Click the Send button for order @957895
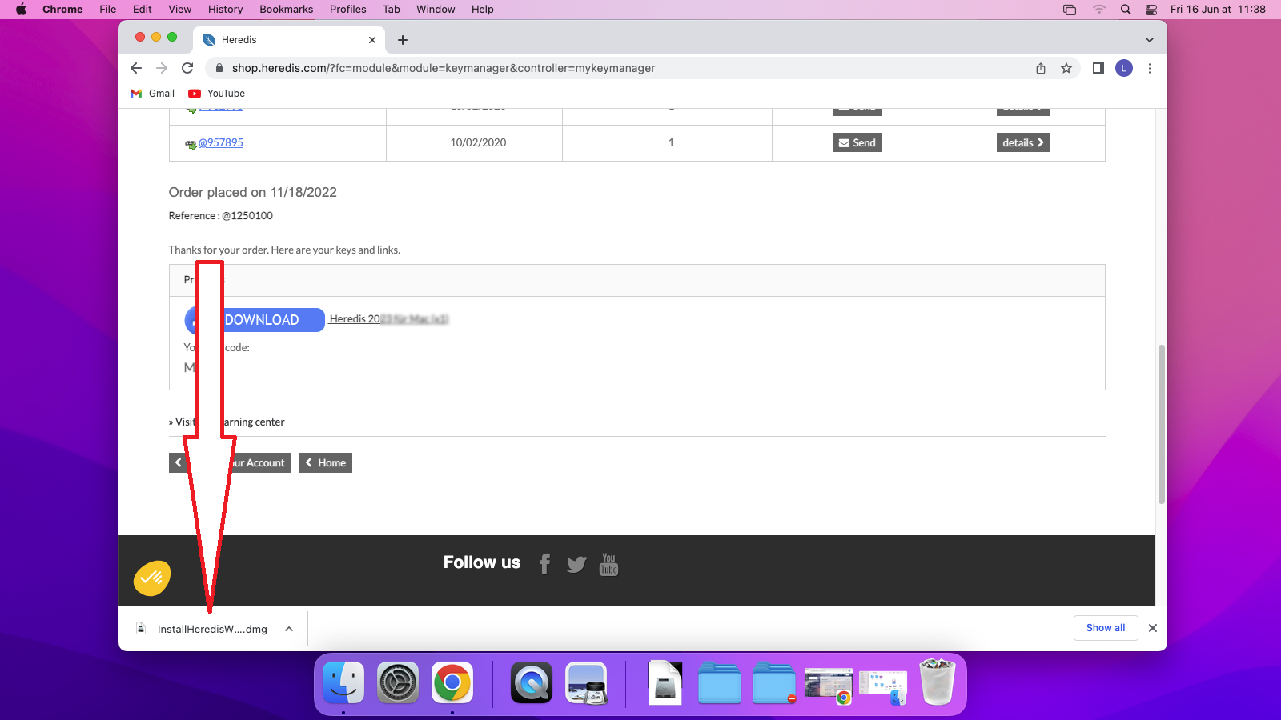This screenshot has width=1281, height=720. tap(857, 142)
